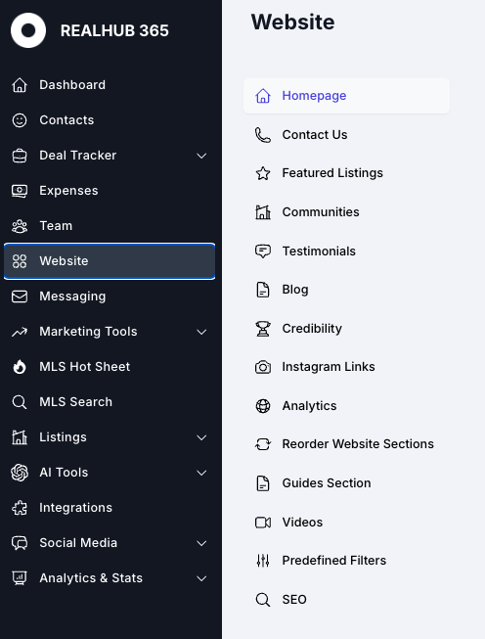485x639 pixels.
Task: Click the Integrations puzzle piece icon
Action: (20, 508)
